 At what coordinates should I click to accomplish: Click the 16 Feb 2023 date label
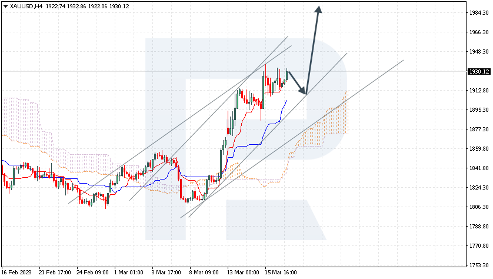[x=16, y=272]
